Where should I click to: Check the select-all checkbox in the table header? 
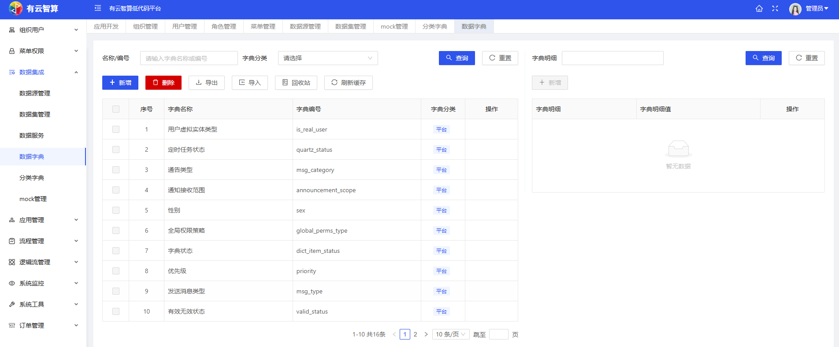116,109
